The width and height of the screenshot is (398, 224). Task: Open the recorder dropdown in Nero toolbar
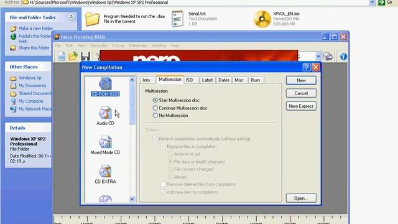point(318,57)
